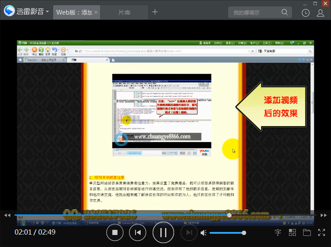Click the volume slider handle
This screenshot has height=247, width=331.
click(x=244, y=233)
